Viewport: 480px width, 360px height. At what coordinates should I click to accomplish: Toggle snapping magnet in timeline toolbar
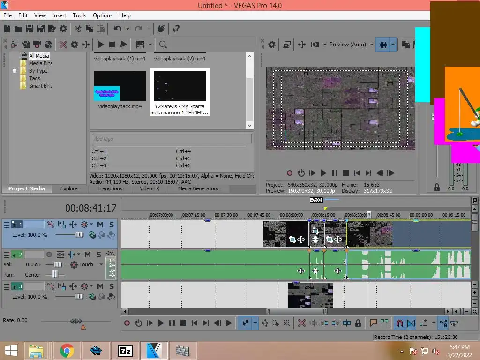click(400, 323)
